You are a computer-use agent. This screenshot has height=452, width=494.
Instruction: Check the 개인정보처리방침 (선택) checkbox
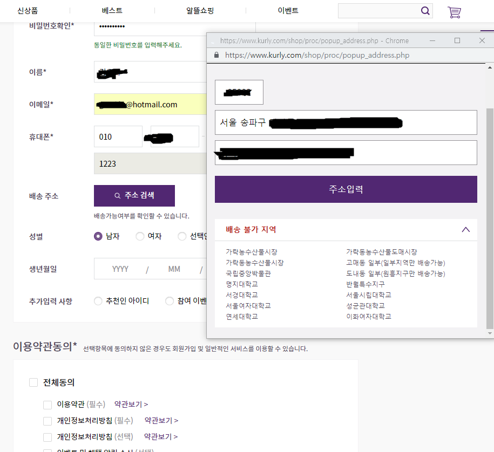pyautogui.click(x=48, y=437)
